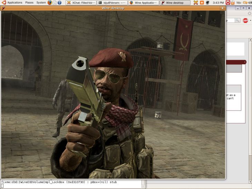Click the browser search magnifier button
The height and width of the screenshot is (189, 252).
pos(238,20)
